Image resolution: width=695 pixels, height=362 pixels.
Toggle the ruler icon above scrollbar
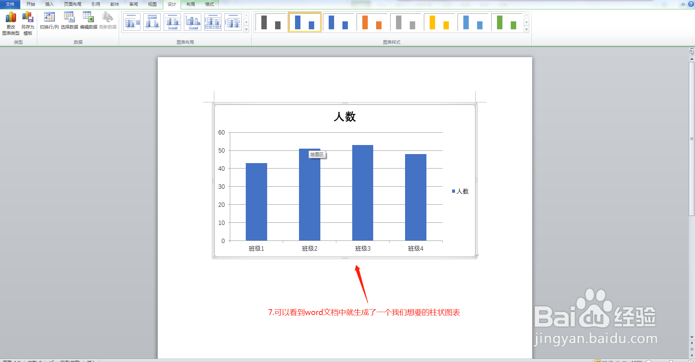click(x=692, y=52)
